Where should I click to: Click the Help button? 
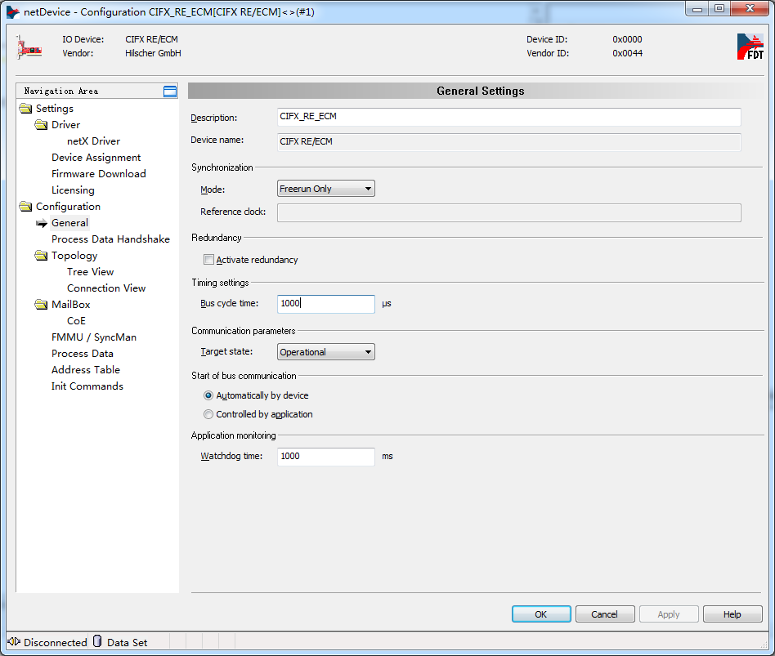point(732,614)
